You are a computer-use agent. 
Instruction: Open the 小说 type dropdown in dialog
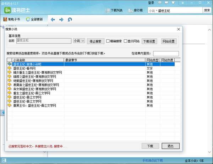(79, 41)
